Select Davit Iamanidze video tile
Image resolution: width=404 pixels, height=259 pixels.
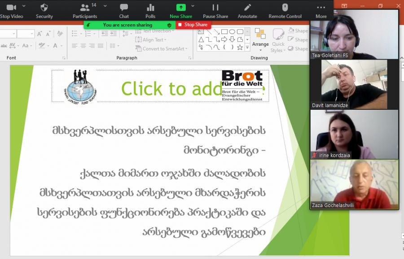[354, 84]
